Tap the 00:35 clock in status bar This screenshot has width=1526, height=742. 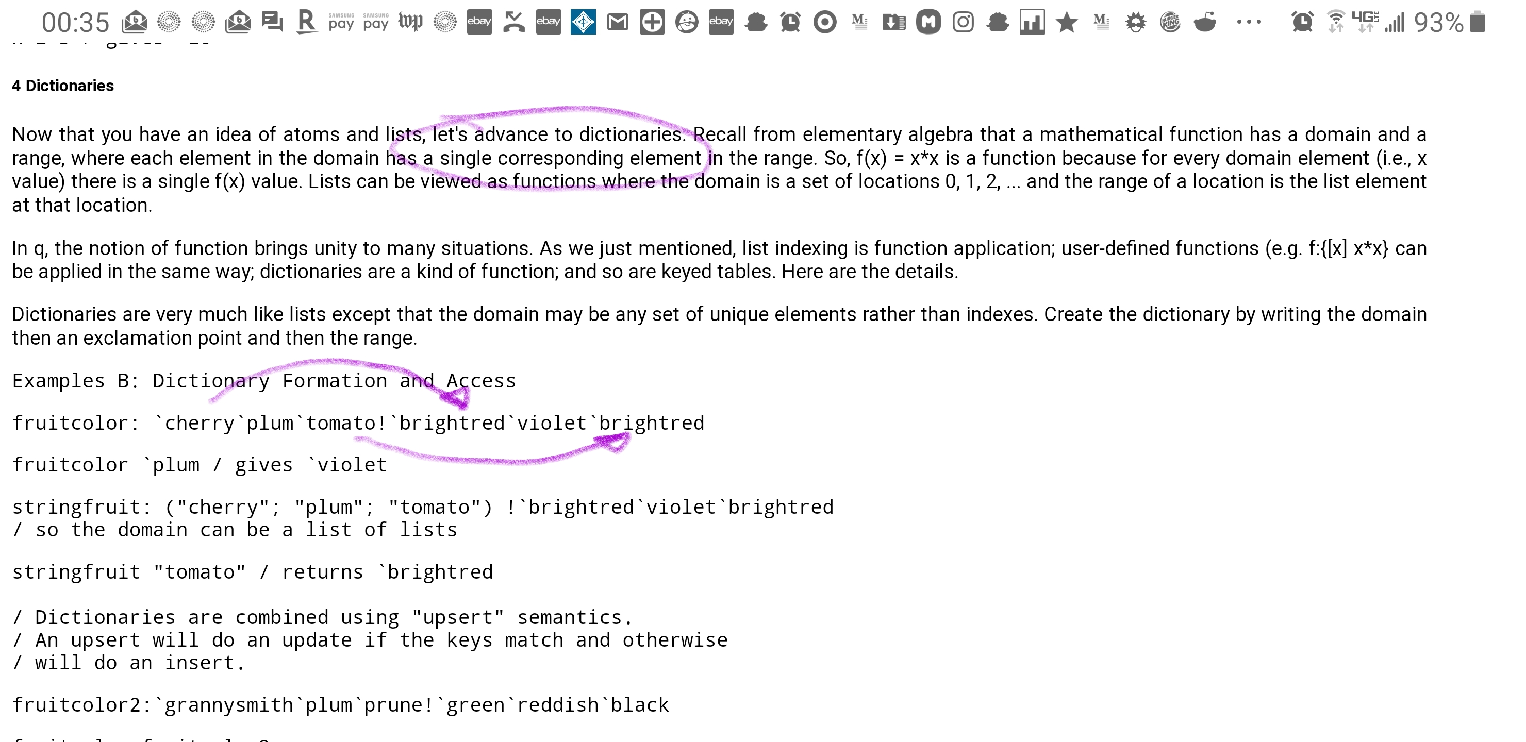click(75, 23)
